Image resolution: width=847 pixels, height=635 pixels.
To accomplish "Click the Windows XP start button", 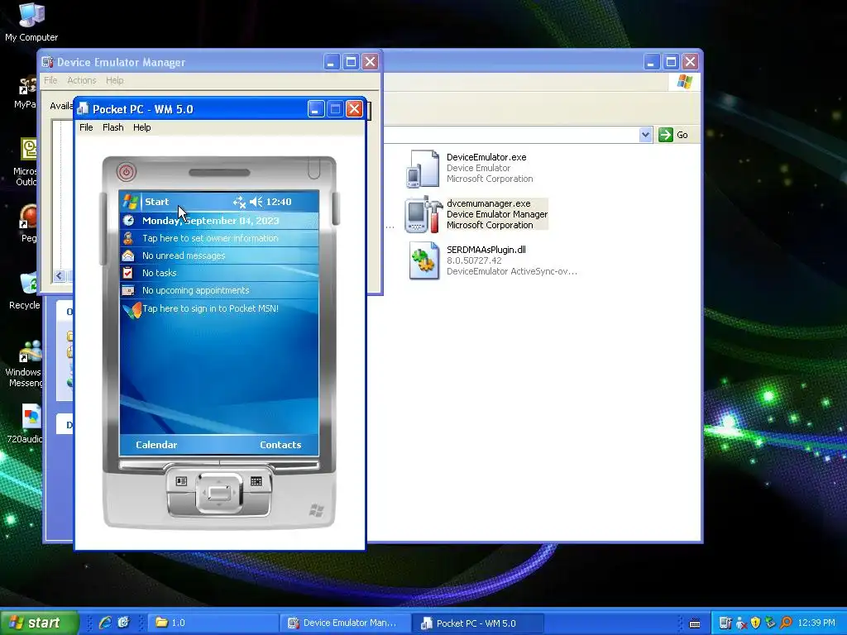I will (39, 623).
